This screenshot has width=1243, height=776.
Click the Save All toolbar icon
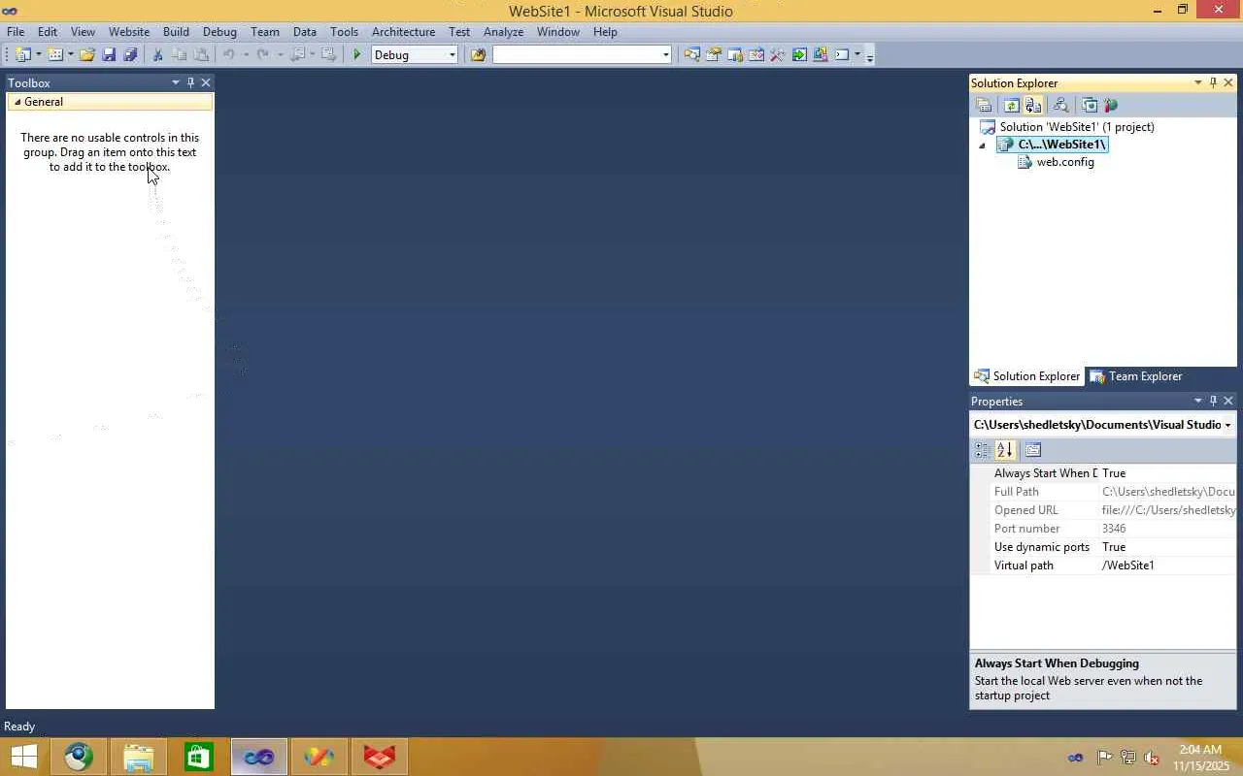pyautogui.click(x=130, y=55)
